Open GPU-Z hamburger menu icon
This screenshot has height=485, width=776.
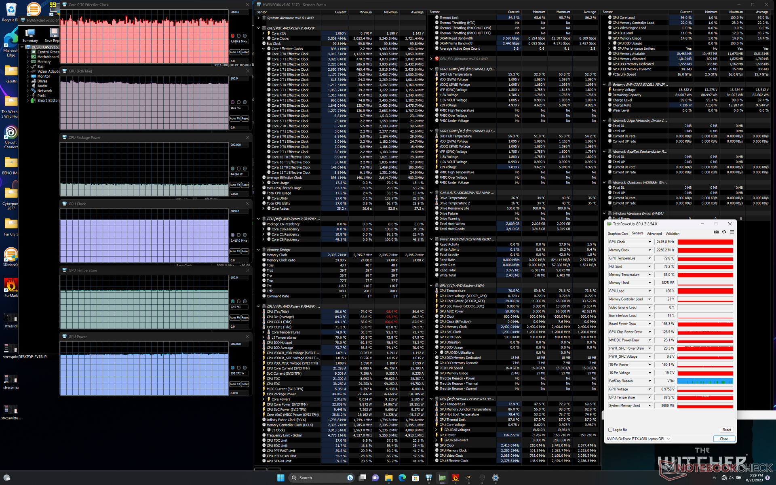[732, 232]
